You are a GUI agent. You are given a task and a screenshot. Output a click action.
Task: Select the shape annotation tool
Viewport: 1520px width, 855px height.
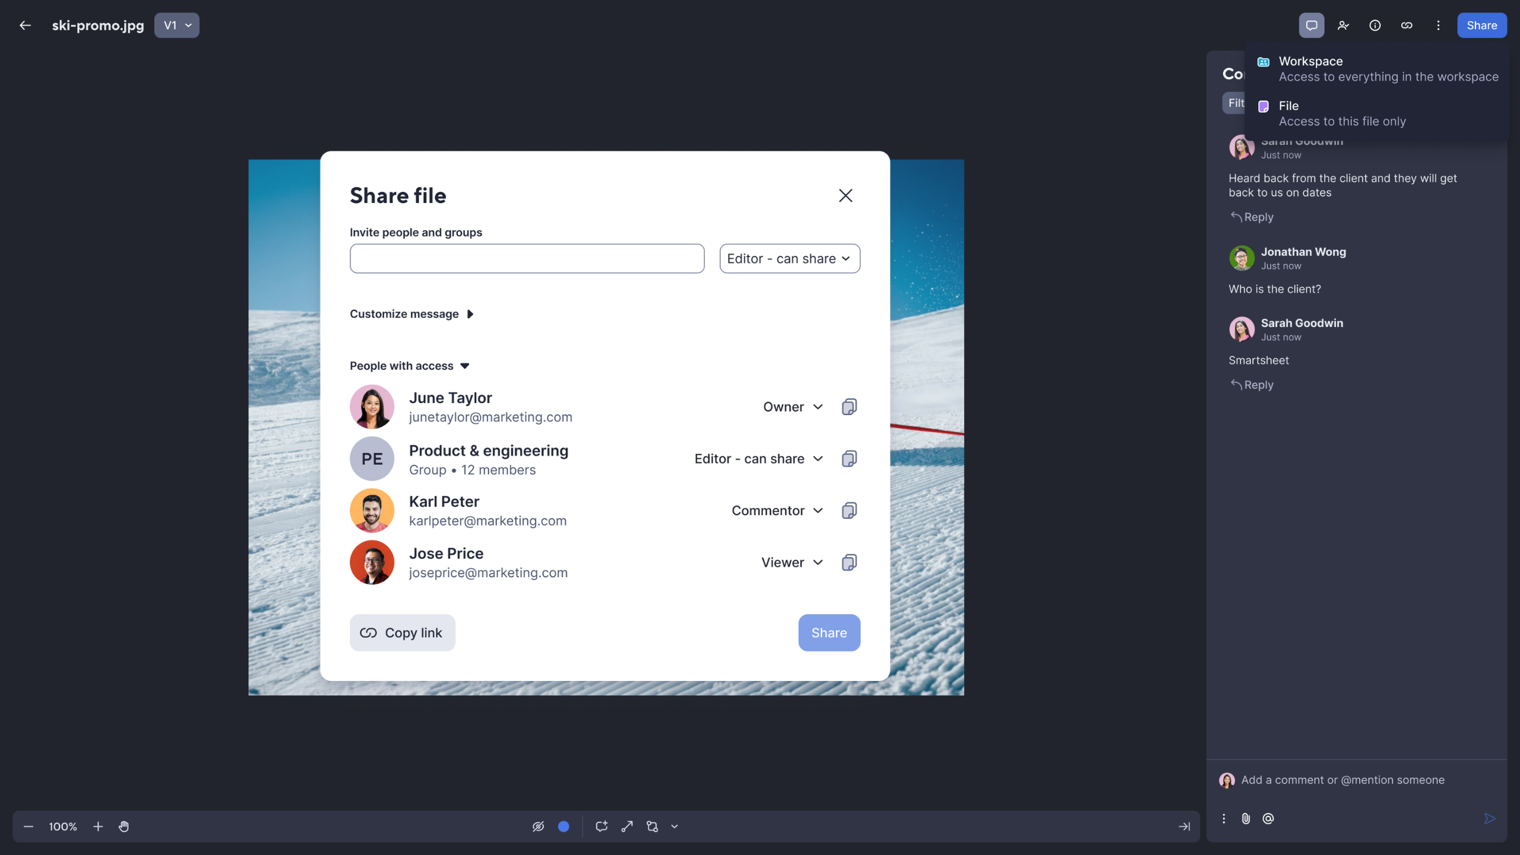tap(652, 826)
